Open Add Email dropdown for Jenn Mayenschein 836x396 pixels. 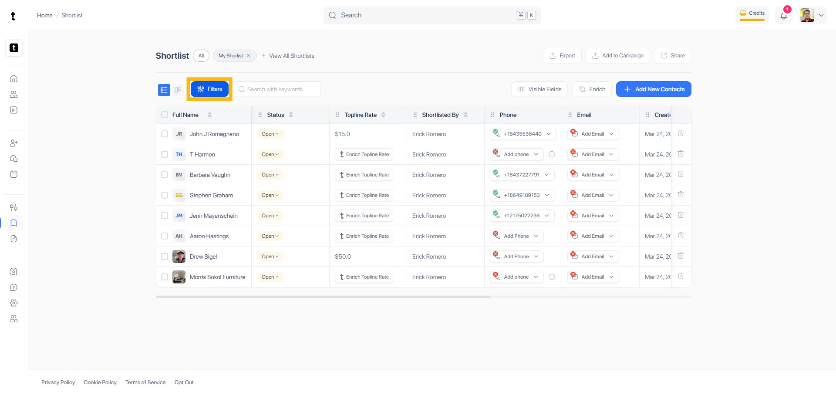tap(593, 216)
